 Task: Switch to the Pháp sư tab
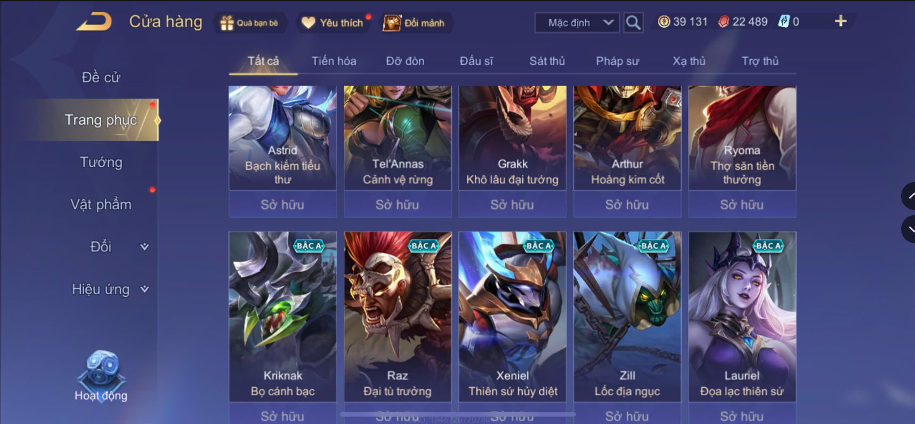pyautogui.click(x=617, y=61)
